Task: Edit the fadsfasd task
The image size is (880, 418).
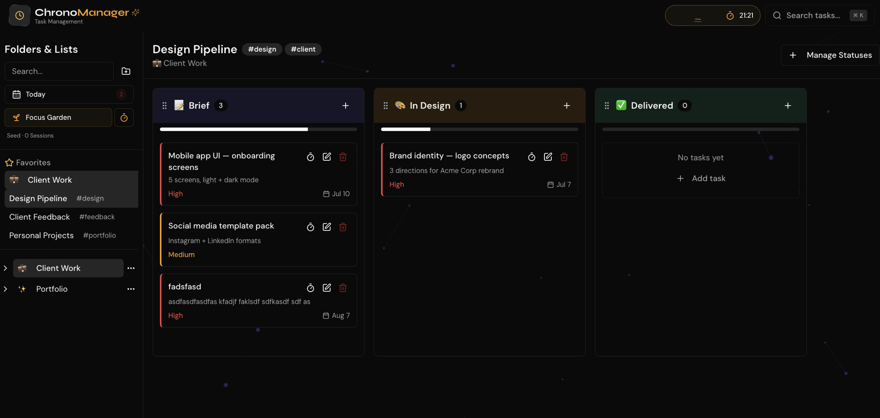Action: pyautogui.click(x=327, y=288)
